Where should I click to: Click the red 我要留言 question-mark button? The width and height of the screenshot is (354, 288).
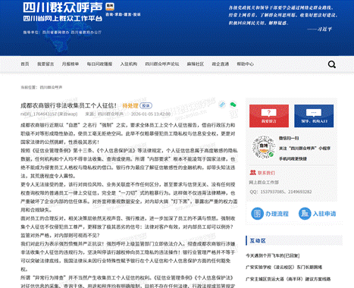269,116
